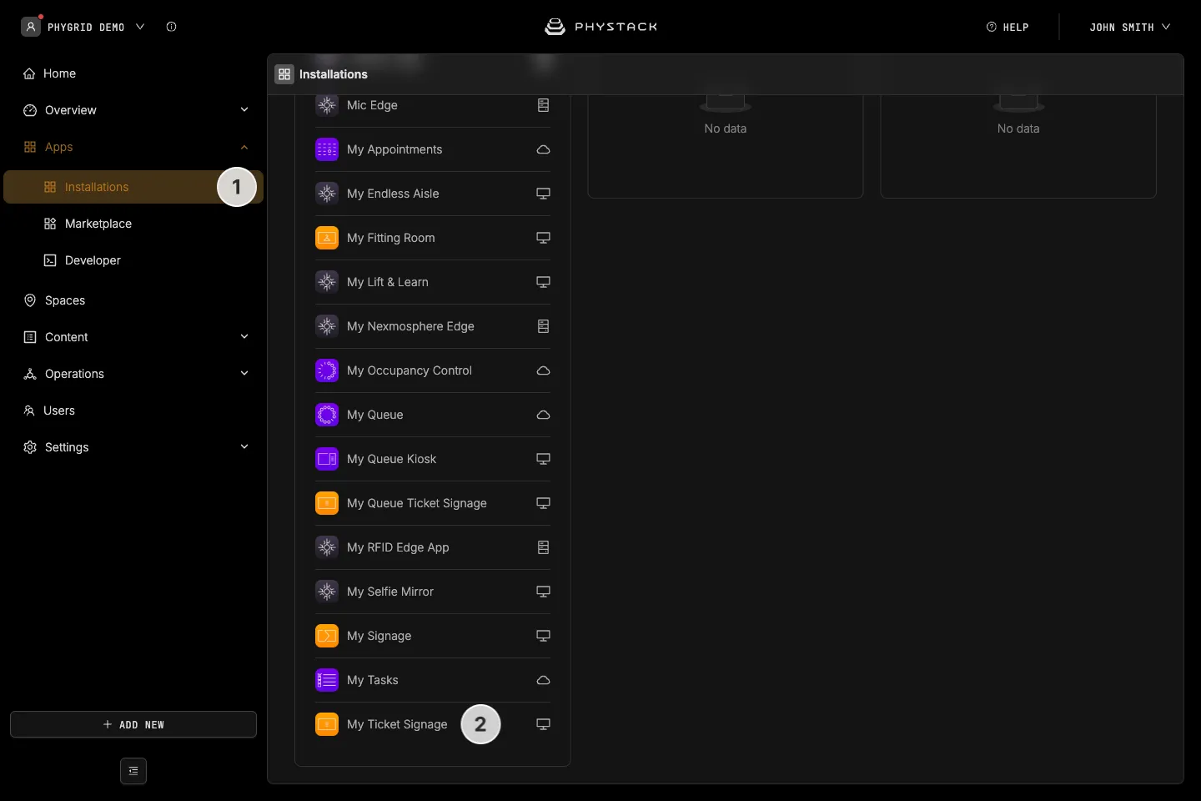This screenshot has width=1201, height=801.
Task: Click My Fitting Room orange app icon
Action: tap(327, 238)
